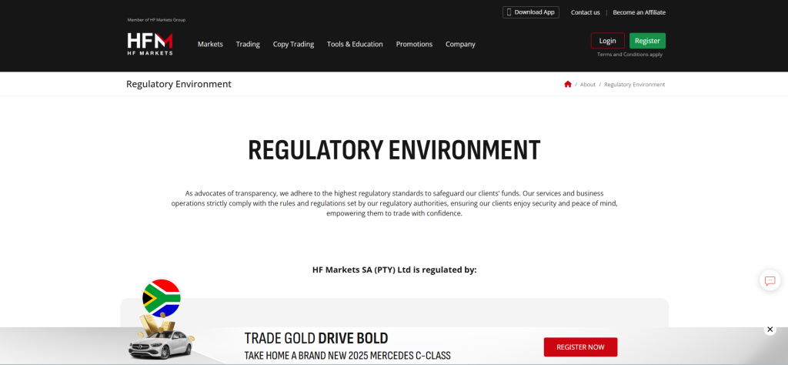Viewport: 788px width, 365px height.
Task: Click the red home breadcrumb icon
Action: [568, 84]
